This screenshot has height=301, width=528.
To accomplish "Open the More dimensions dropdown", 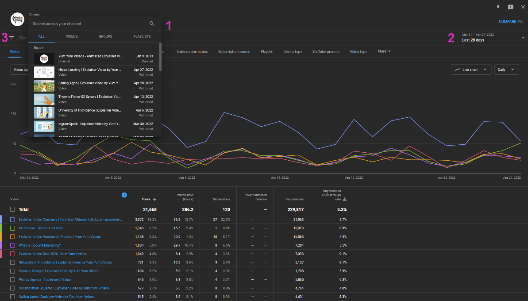I will click(383, 51).
